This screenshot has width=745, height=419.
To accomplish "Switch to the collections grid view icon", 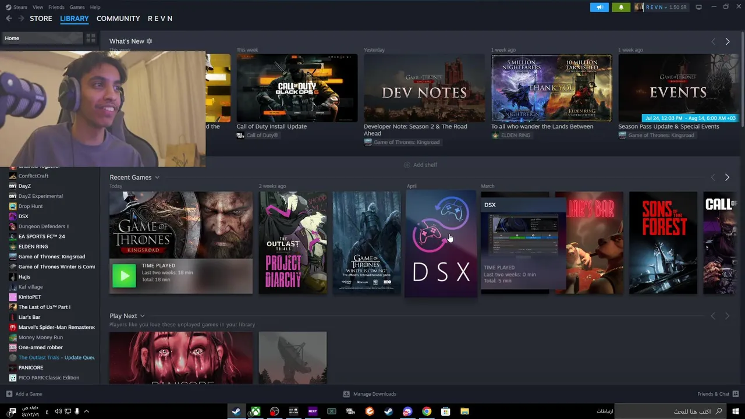I will 91,38.
